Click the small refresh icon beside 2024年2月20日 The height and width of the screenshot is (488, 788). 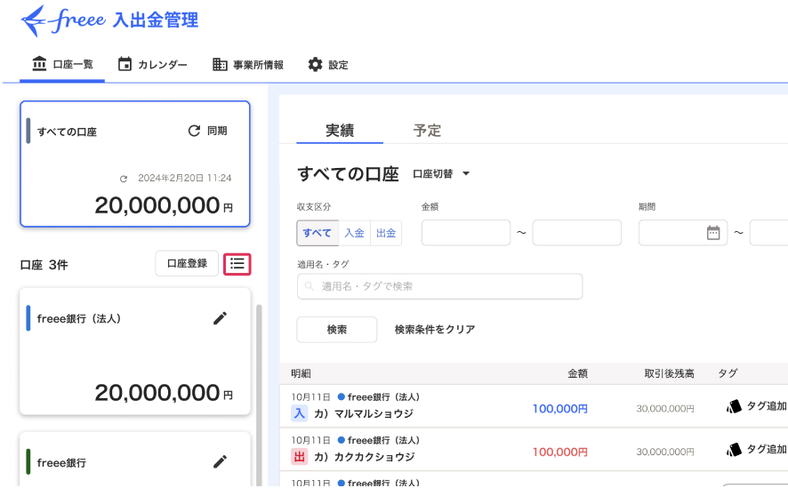[124, 179]
